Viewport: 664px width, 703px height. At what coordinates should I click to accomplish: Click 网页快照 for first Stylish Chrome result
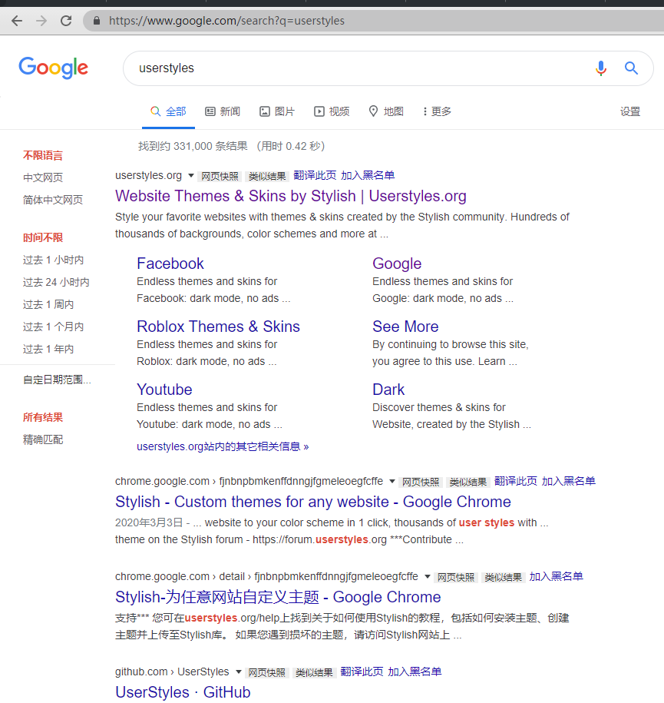coord(421,482)
